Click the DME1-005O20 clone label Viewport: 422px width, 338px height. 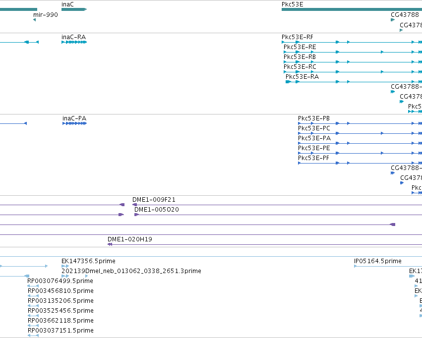coord(156,210)
